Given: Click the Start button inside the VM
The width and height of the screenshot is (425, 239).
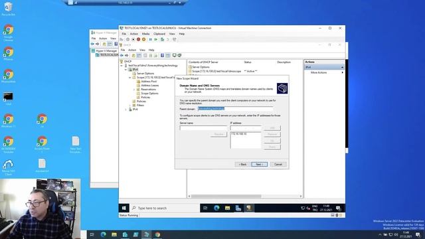Looking at the screenshot, I should pyautogui.click(x=124, y=208).
